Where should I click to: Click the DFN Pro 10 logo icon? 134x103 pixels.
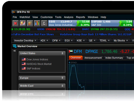13,12
